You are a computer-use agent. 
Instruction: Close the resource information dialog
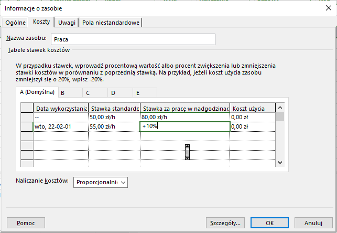(x=328, y=8)
